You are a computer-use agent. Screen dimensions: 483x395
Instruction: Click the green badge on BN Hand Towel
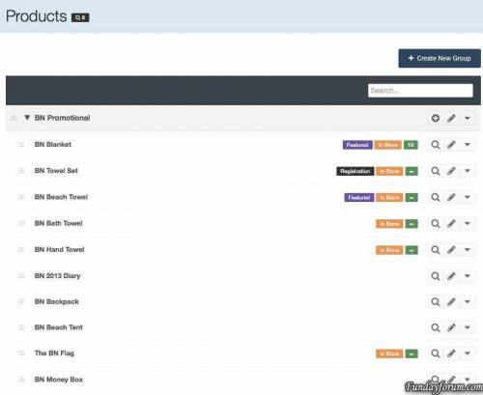(412, 250)
